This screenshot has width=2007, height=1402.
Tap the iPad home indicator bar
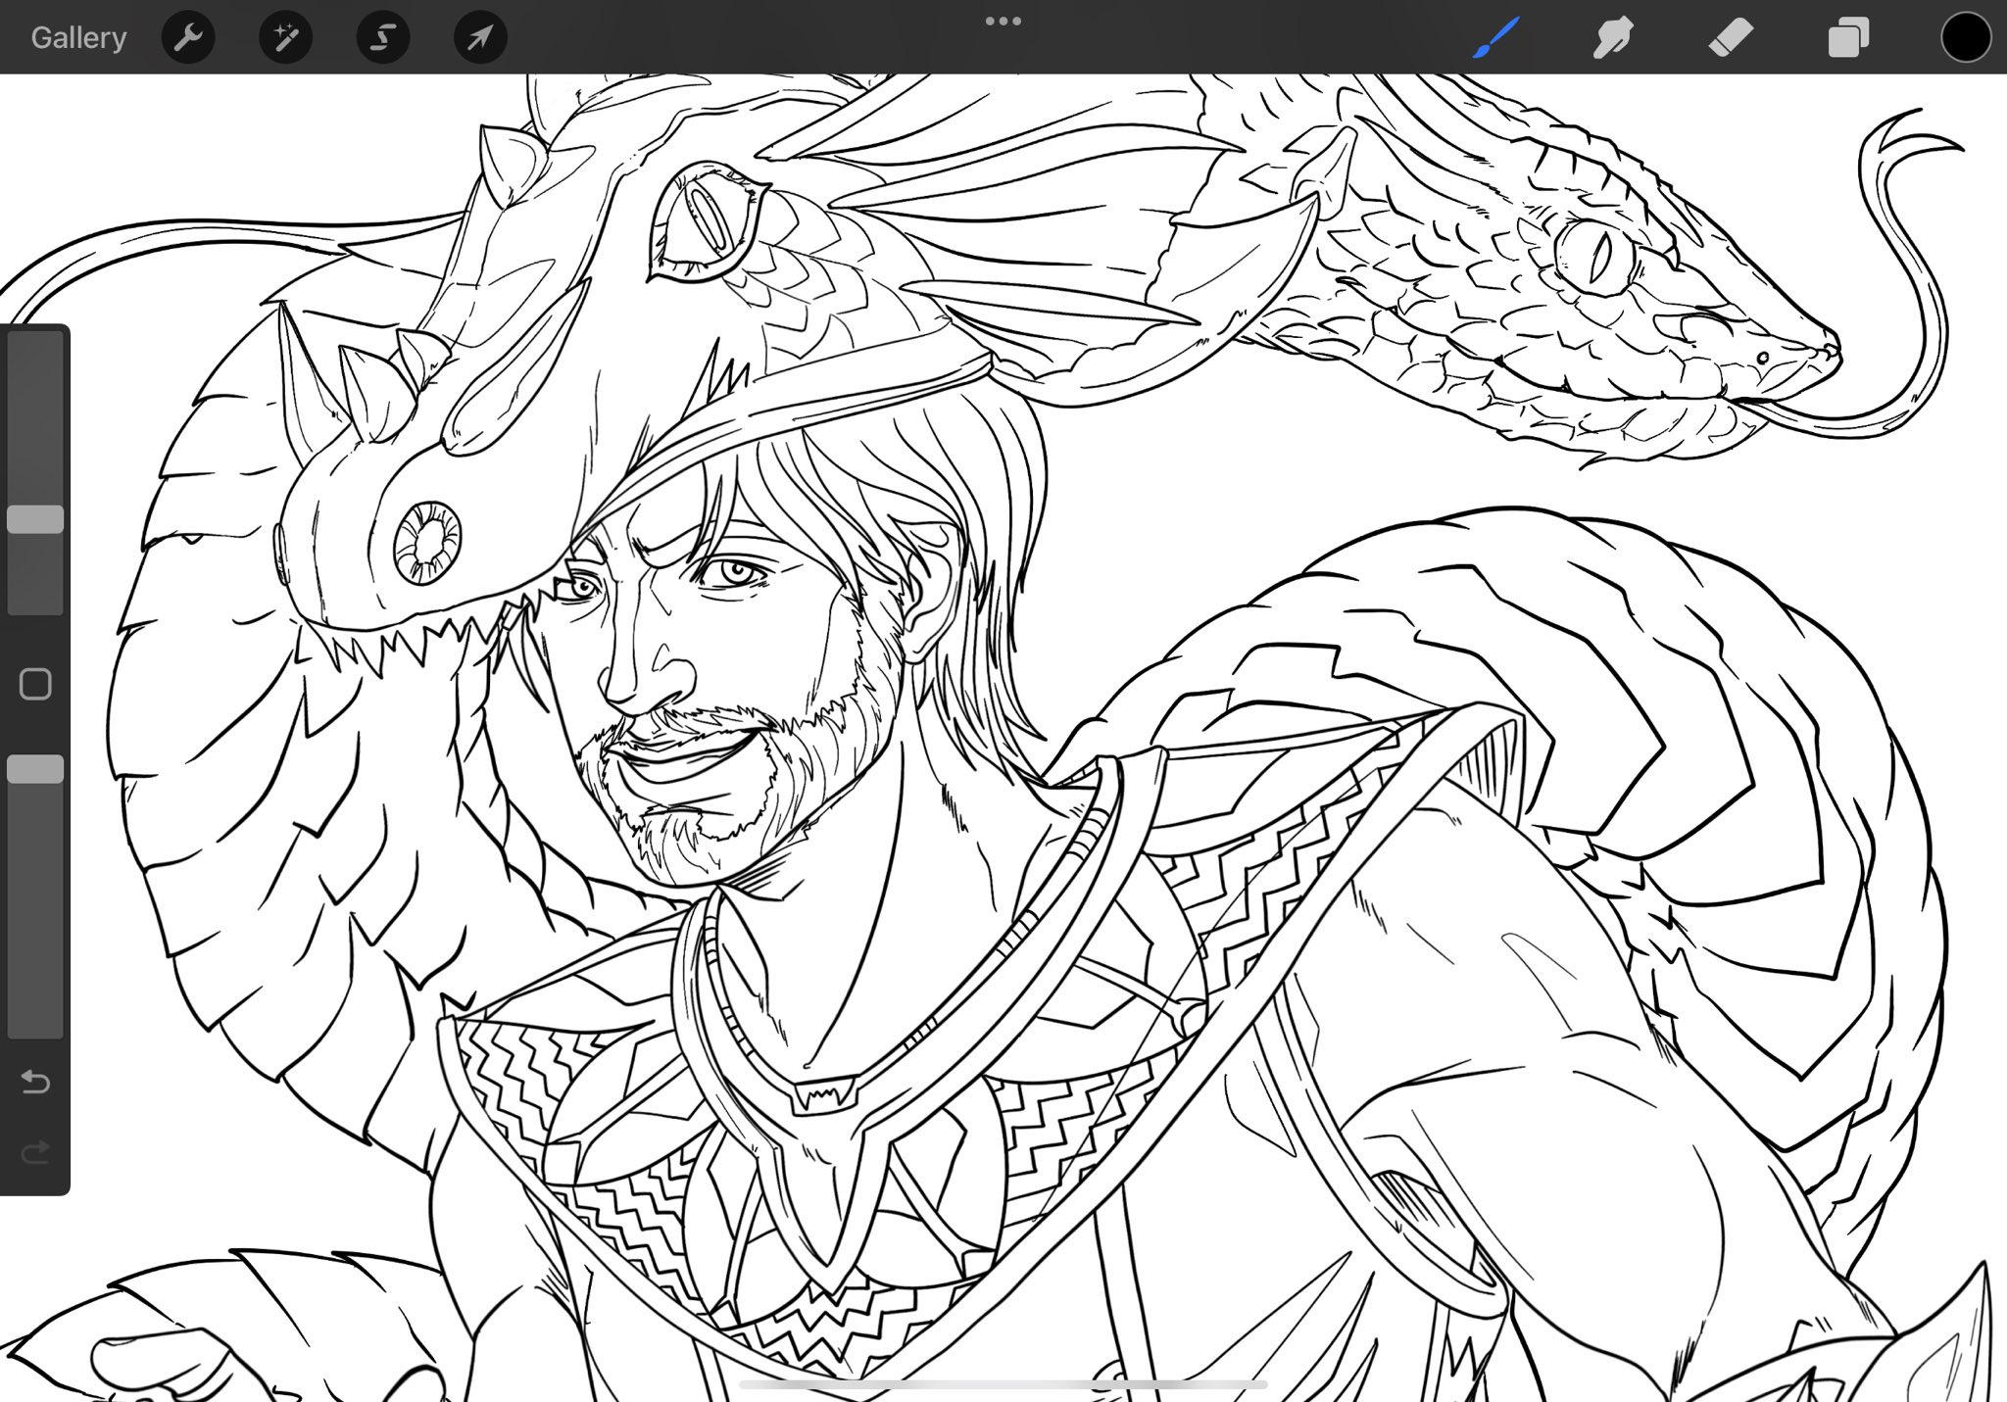pyautogui.click(x=1003, y=1384)
